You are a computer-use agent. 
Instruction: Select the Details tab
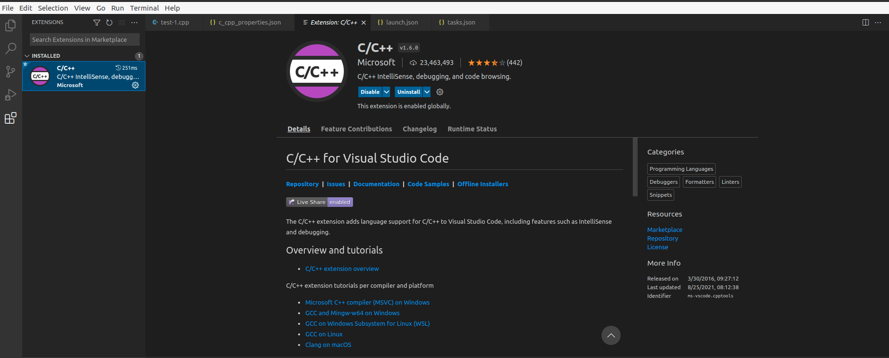[x=299, y=129]
